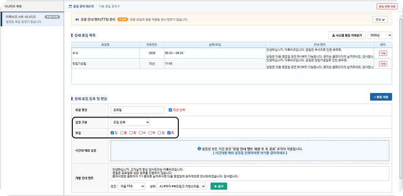Check the 수 (Wednesday) checkbox

[141, 133]
